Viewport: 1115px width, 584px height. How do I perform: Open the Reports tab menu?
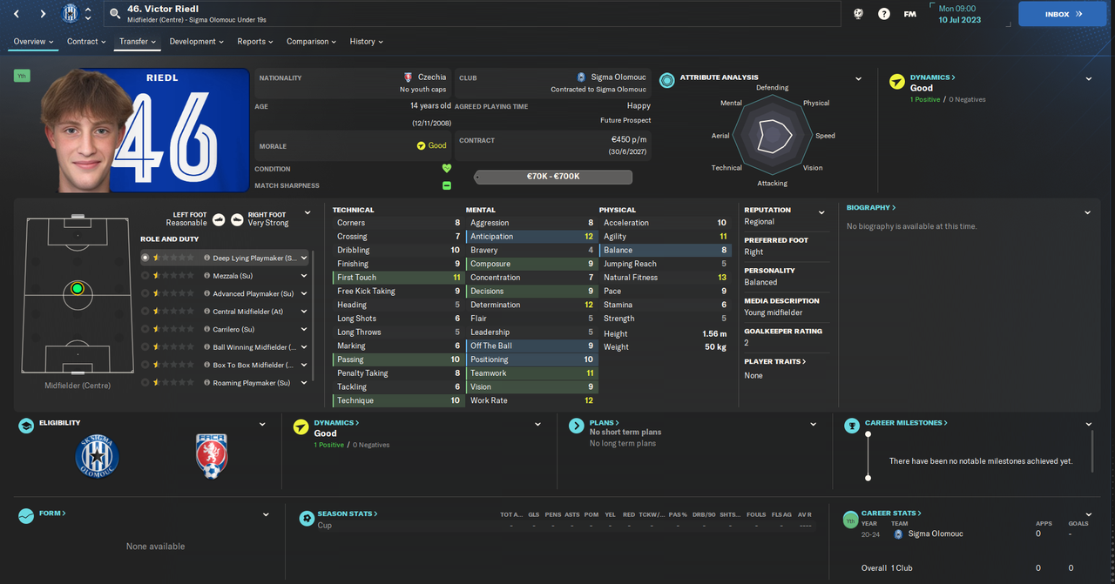255,41
